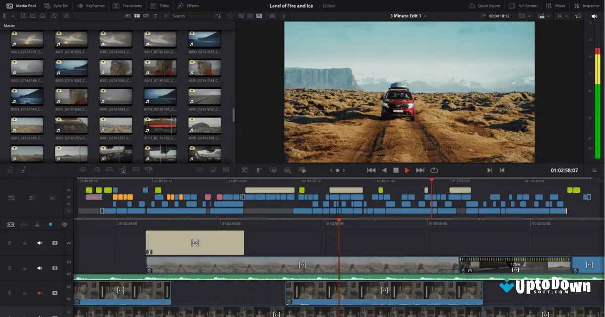
Task: Click the Full Screen button
Action: [x=523, y=6]
